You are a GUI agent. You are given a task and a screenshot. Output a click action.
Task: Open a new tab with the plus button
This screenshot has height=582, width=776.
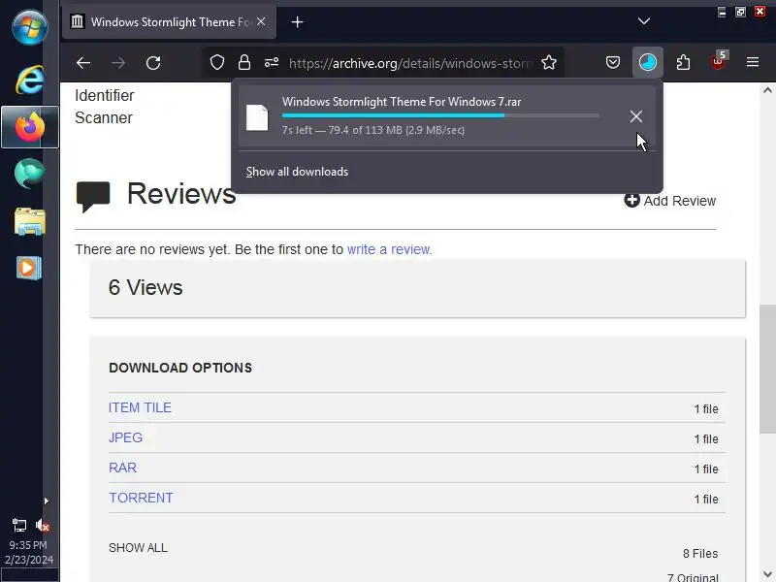[x=297, y=22]
